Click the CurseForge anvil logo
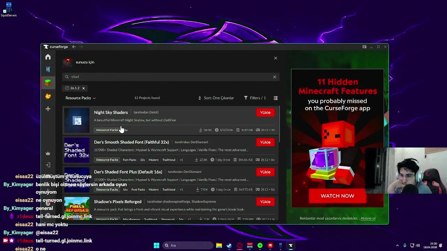The height and width of the screenshot is (251, 447). pos(46,47)
